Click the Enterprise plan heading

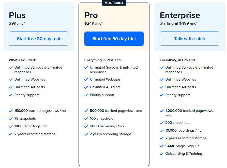180,15
